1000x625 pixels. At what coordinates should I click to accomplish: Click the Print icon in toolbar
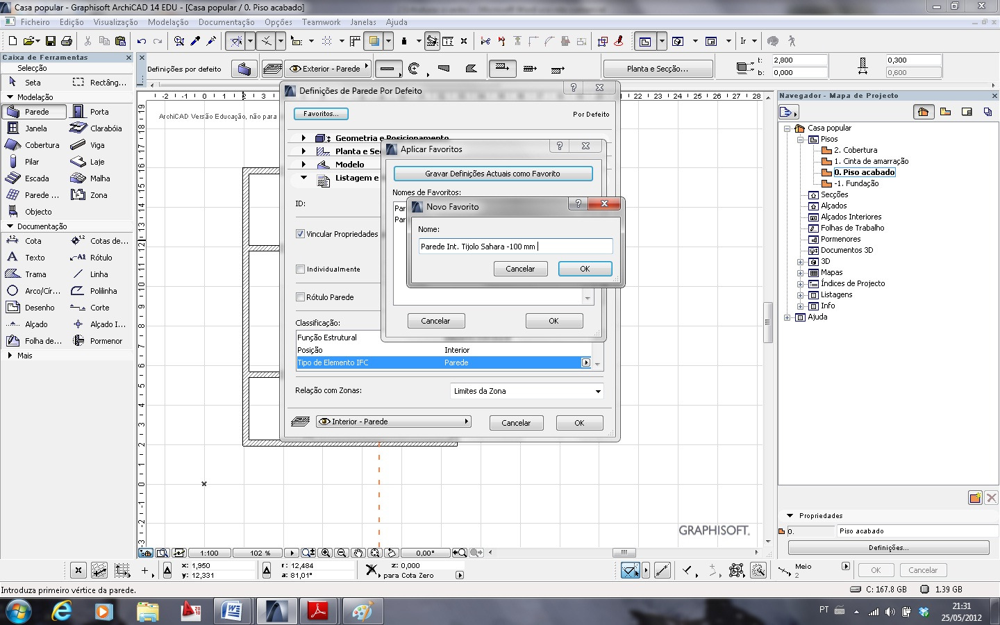click(x=66, y=41)
